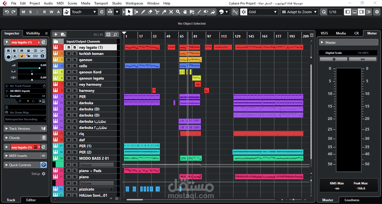
Task: Open Edit Channel Settings 'e' in Inspector header
Action: pyautogui.click(x=43, y=42)
